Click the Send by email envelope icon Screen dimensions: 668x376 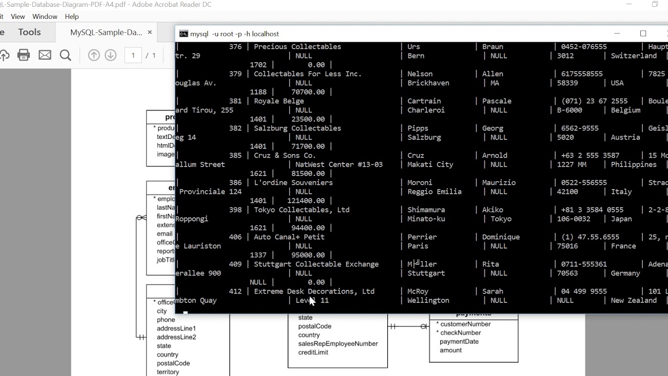pyautogui.click(x=45, y=55)
